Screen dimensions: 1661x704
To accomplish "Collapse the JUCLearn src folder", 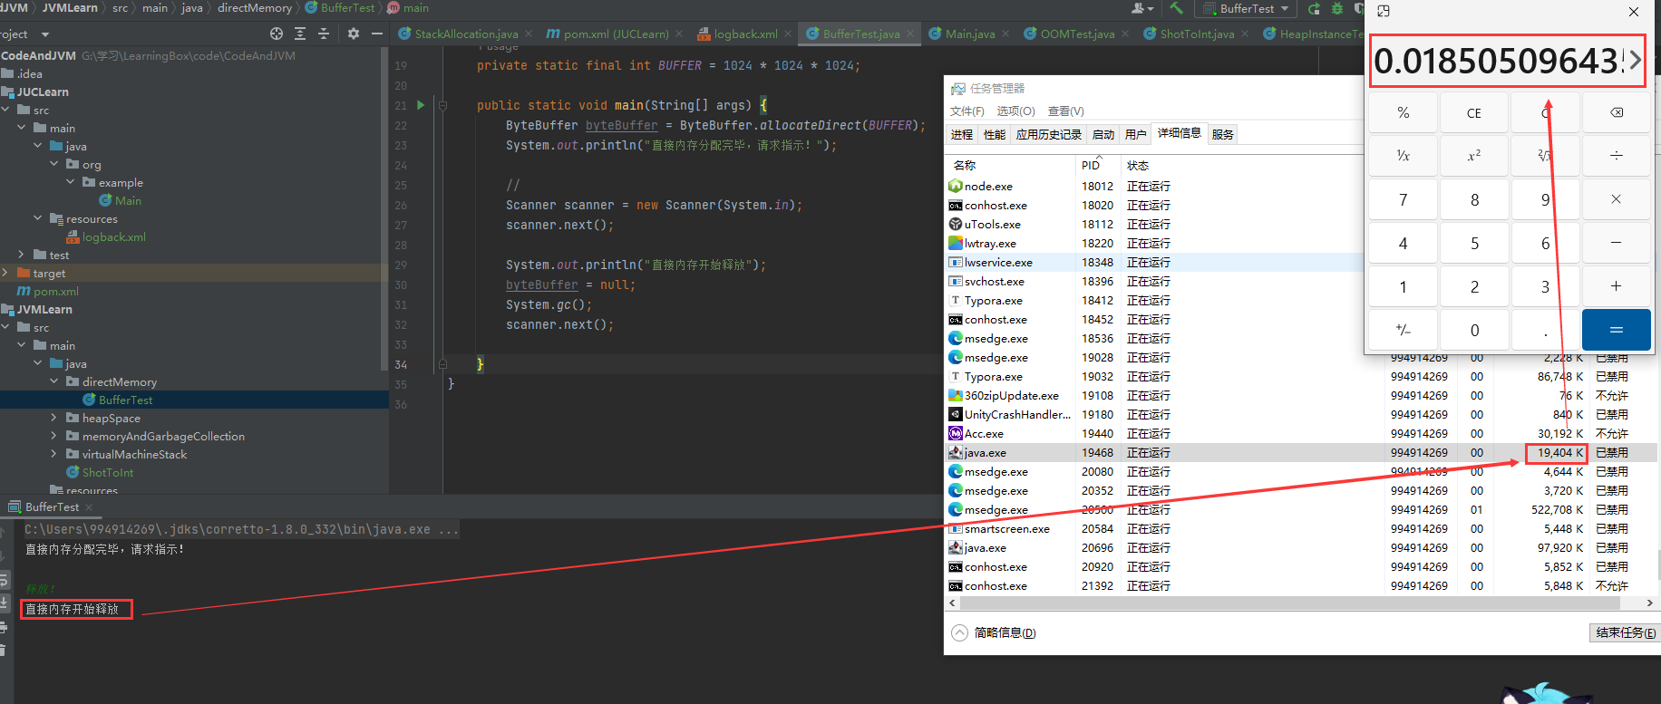I will pyautogui.click(x=6, y=110).
